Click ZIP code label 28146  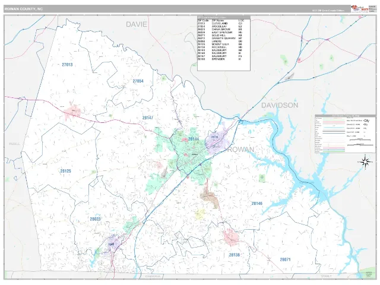[257, 203]
